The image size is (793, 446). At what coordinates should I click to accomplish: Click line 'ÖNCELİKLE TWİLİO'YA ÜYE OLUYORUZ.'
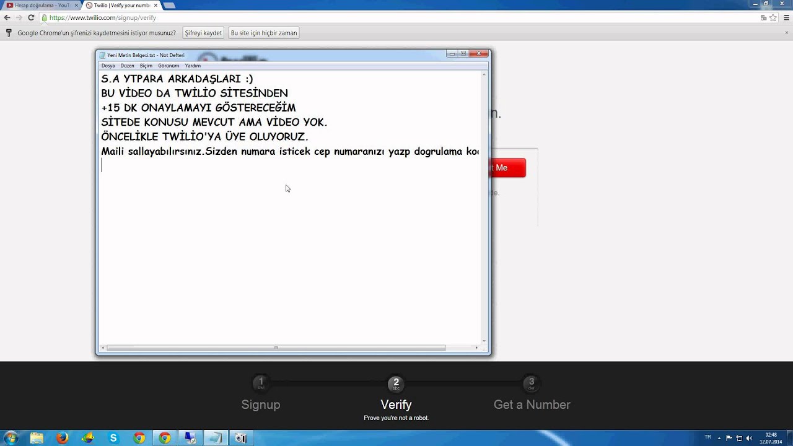[x=204, y=137]
